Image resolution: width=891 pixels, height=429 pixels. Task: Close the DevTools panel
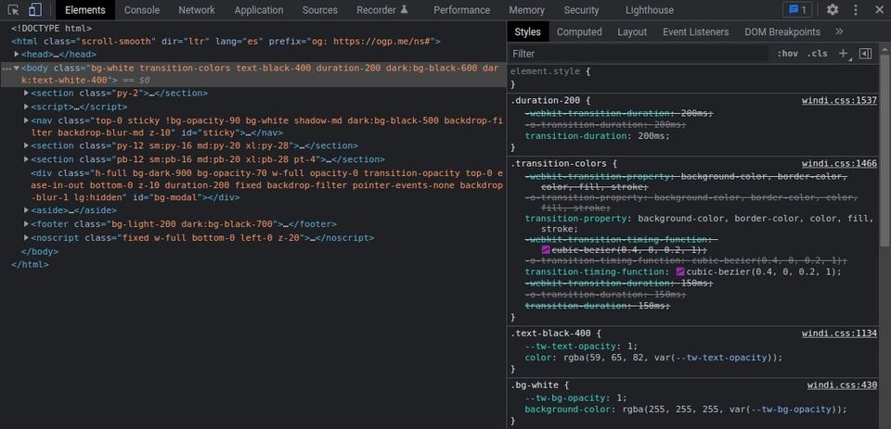tap(879, 9)
